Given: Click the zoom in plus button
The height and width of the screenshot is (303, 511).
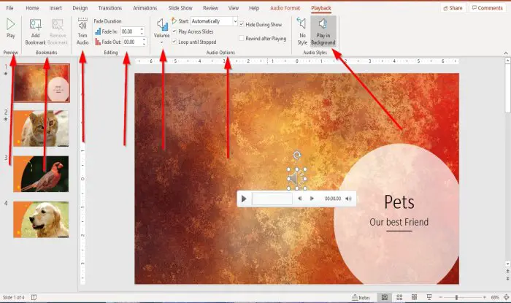Looking at the screenshot, I should 485,297.
